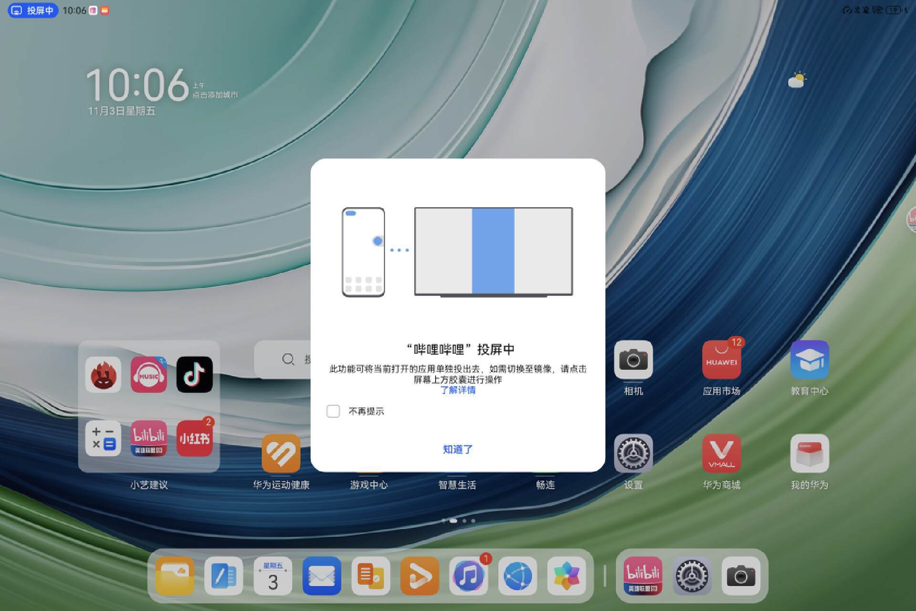The height and width of the screenshot is (611, 916).
Task: Open 抖音 inside the suggestions folder
Action: click(x=195, y=375)
